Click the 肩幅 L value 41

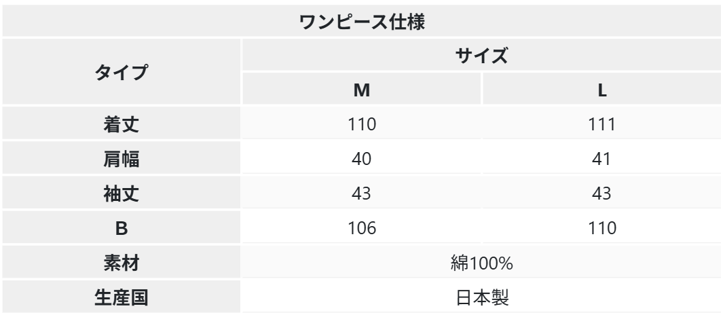pyautogui.click(x=601, y=159)
